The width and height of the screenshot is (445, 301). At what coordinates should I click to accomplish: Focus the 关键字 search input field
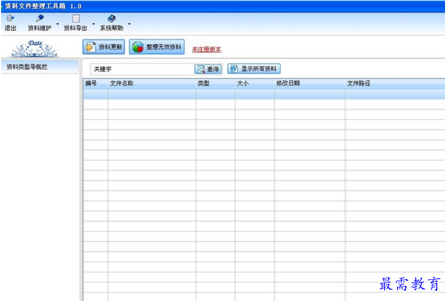(x=143, y=69)
